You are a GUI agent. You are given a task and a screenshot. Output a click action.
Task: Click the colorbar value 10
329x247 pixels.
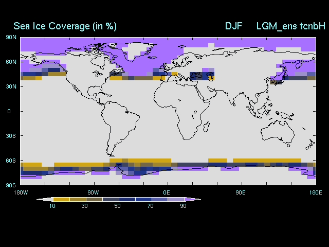[x=52, y=206]
